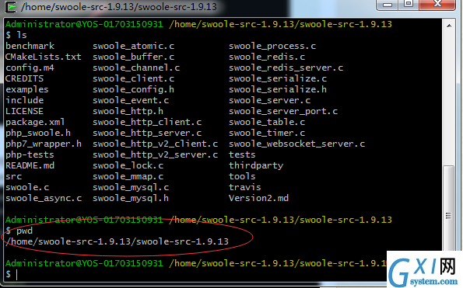The height and width of the screenshot is (288, 463).
Task: Click the scrollbar up arrow
Action: click(x=449, y=26)
